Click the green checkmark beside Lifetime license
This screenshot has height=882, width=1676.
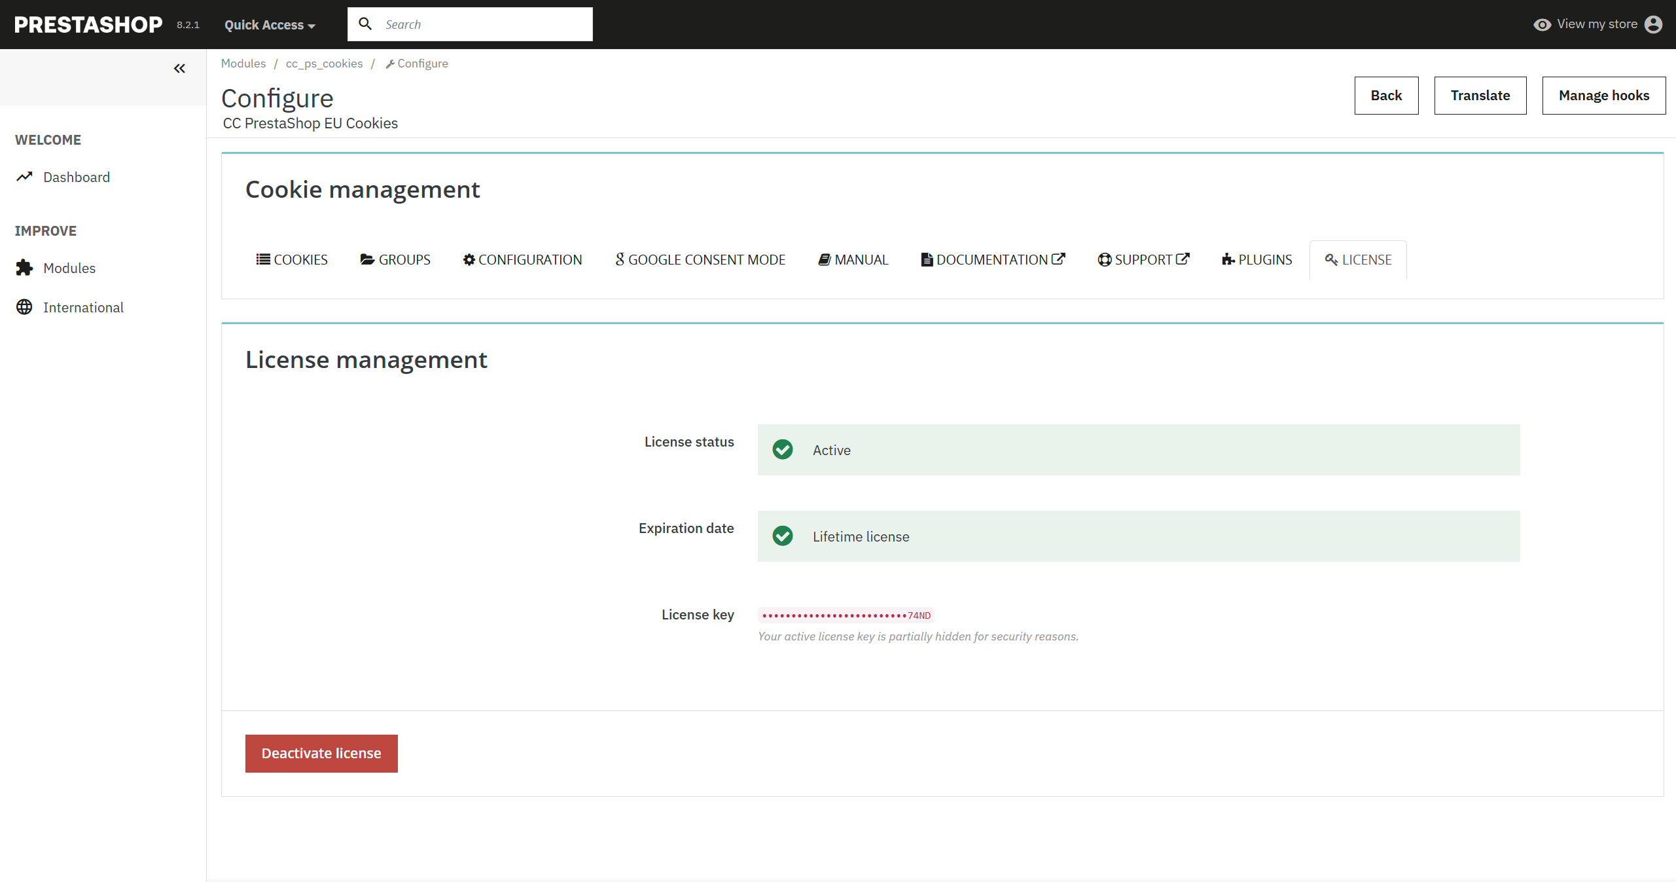pos(783,536)
